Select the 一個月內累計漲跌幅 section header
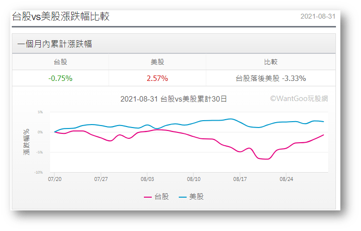The height and width of the screenshot is (231, 361). point(55,44)
